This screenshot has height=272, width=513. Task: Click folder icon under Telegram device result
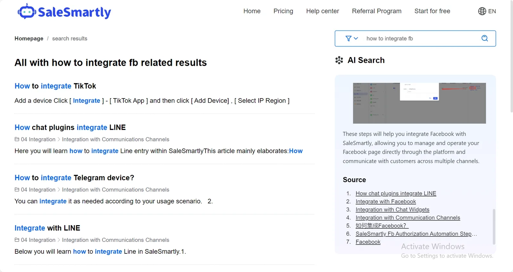coord(17,190)
